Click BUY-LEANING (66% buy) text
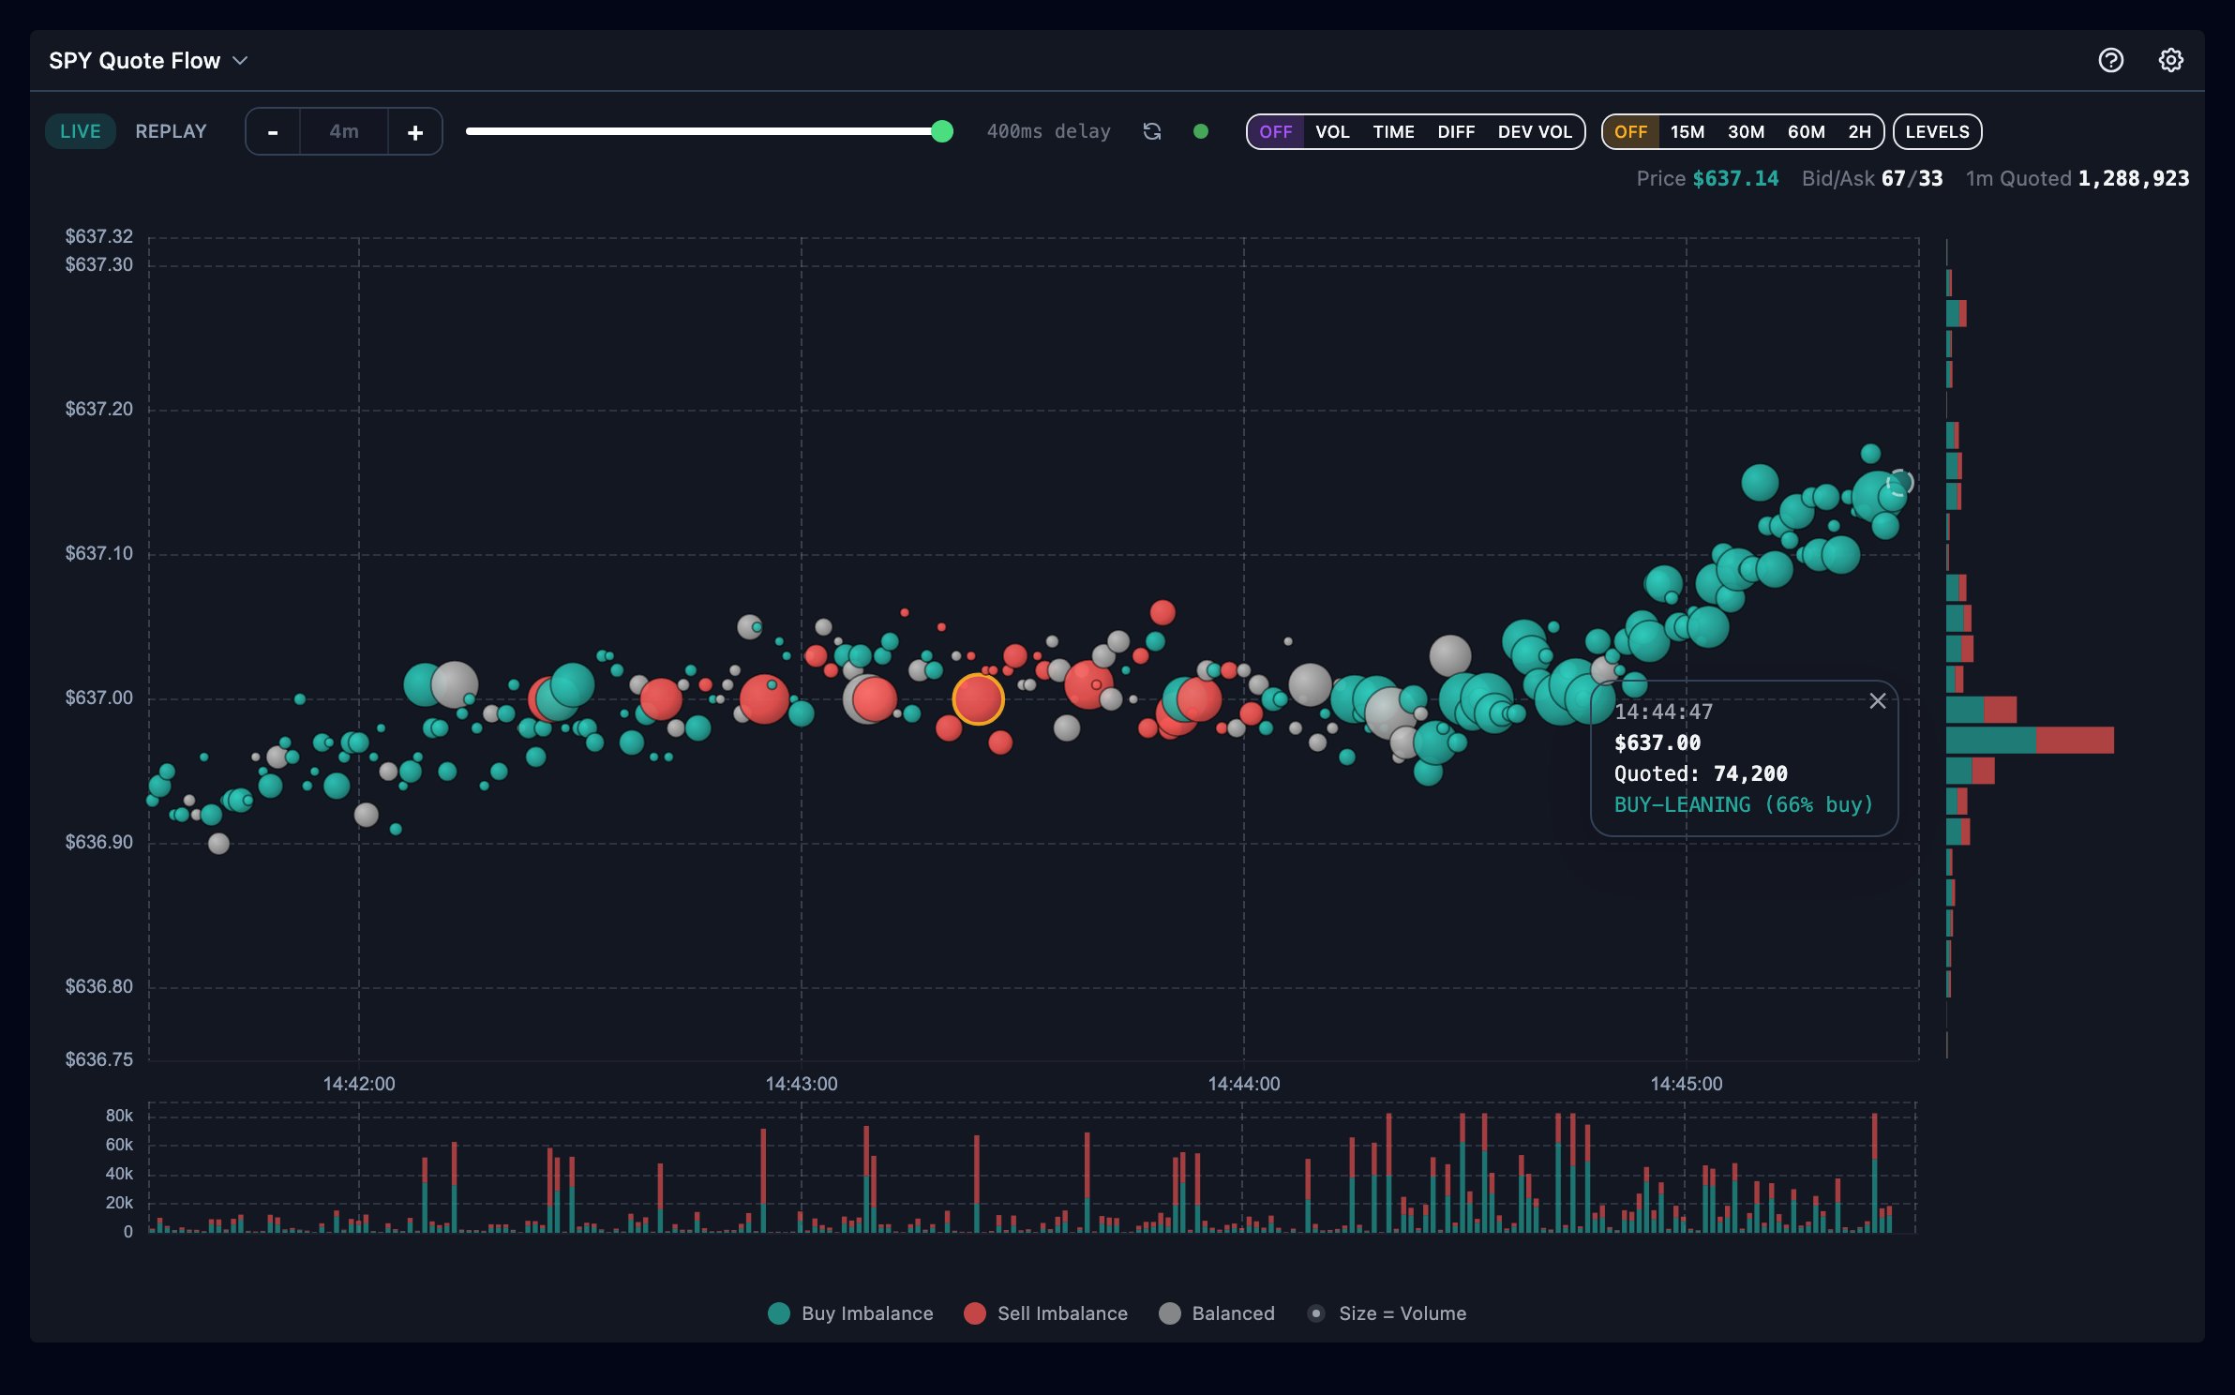 coord(1743,804)
